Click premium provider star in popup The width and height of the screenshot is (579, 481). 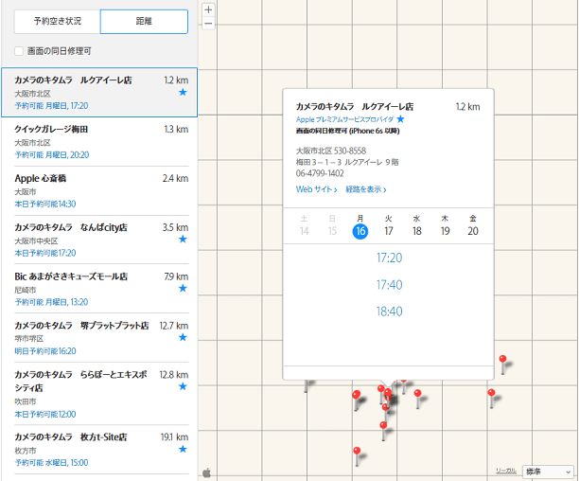400,119
